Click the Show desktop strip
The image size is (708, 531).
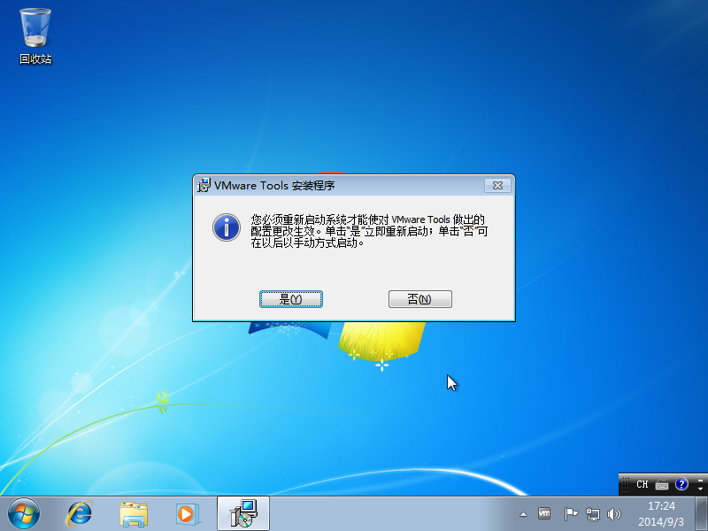click(x=701, y=513)
